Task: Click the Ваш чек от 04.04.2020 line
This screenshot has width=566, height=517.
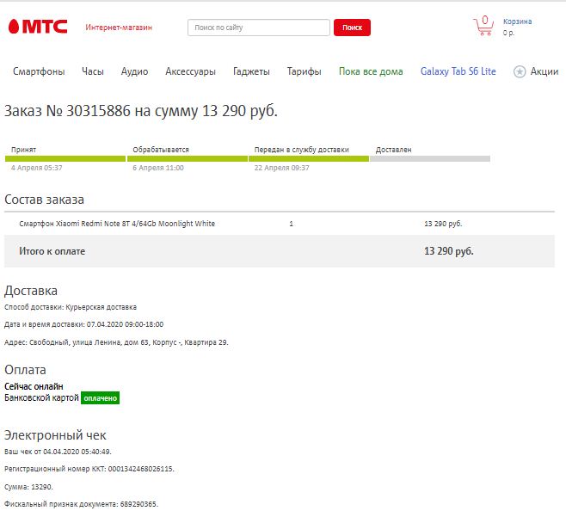Action: click(58, 452)
